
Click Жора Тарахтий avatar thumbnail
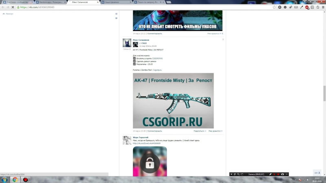pos(127,140)
